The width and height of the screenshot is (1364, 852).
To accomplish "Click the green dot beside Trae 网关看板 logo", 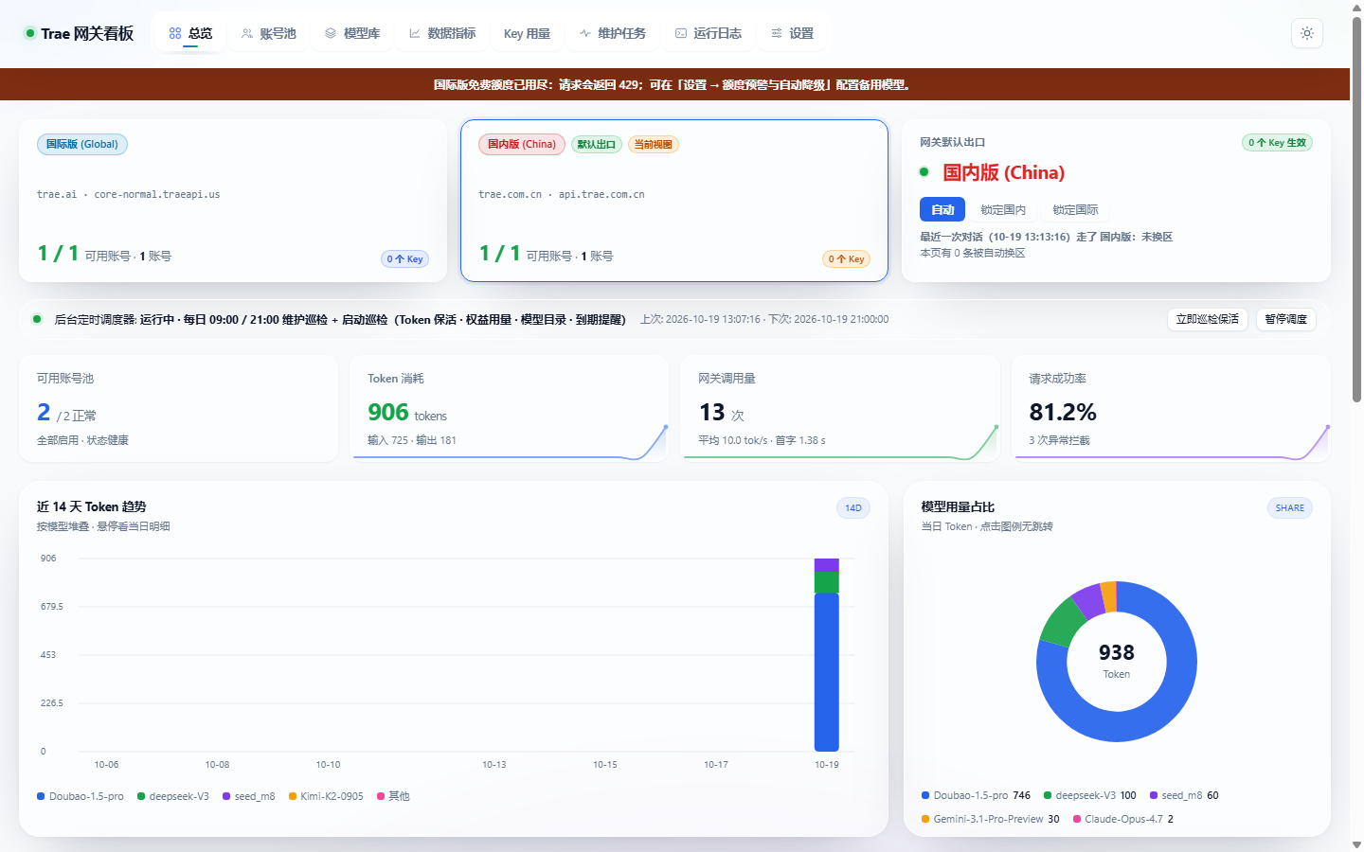I will (30, 33).
